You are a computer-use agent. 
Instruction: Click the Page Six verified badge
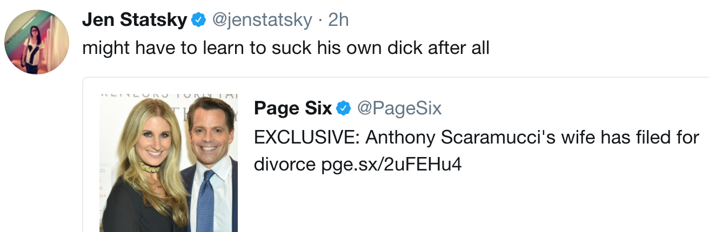344,108
